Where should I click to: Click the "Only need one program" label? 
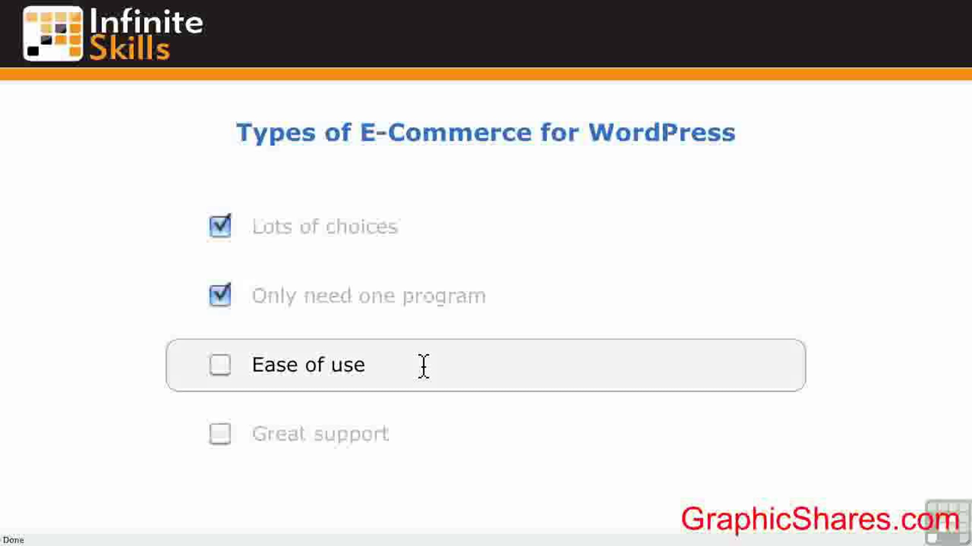pyautogui.click(x=369, y=296)
